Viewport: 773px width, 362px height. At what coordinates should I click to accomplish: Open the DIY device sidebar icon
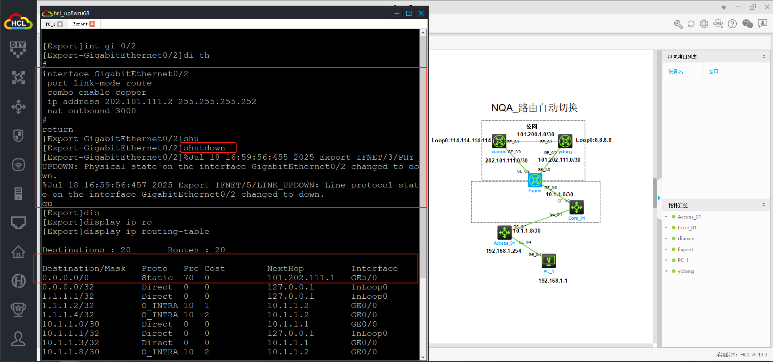18,49
